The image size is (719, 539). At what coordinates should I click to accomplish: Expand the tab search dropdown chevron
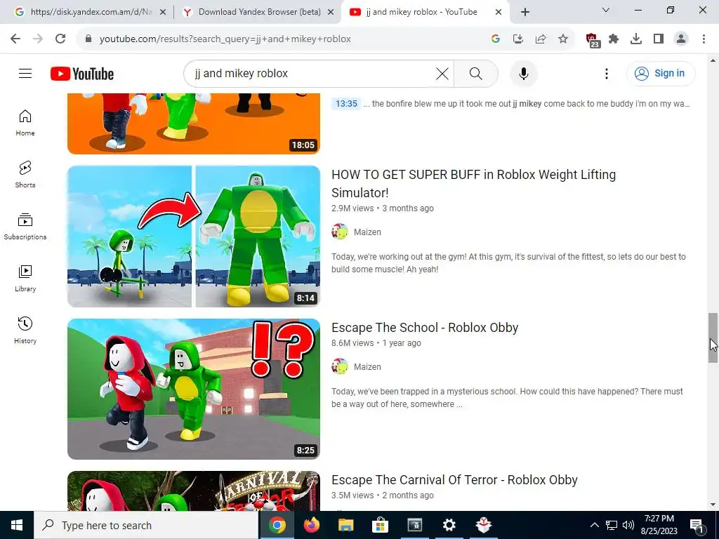pos(606,10)
